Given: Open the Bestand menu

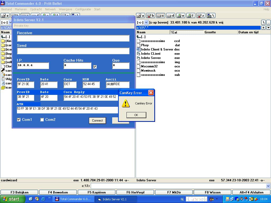Looking at the screenshot, I should coord(7,9).
